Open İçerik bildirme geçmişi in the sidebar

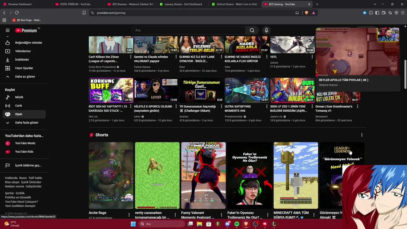click(x=24, y=165)
